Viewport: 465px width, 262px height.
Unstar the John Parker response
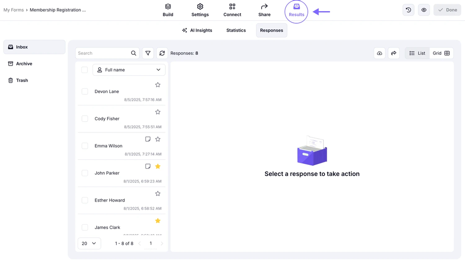tap(158, 166)
